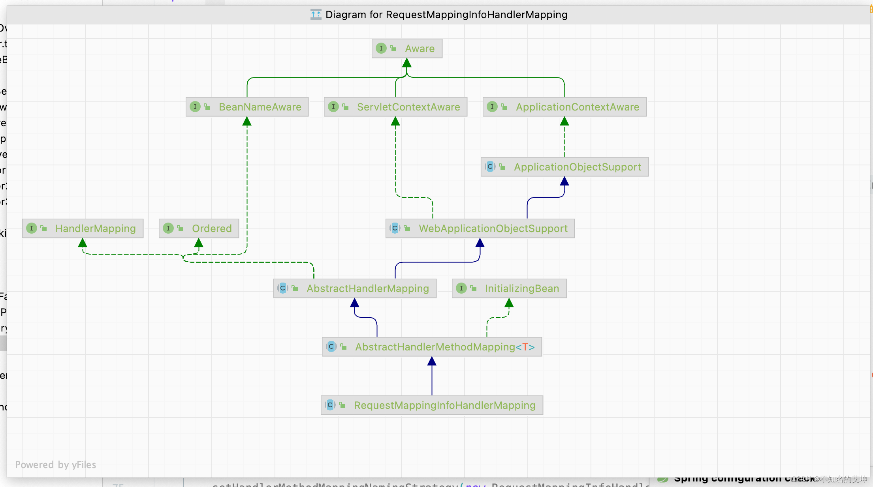Select the AbstractHandlerMethodMapping<T> label

[x=445, y=347]
